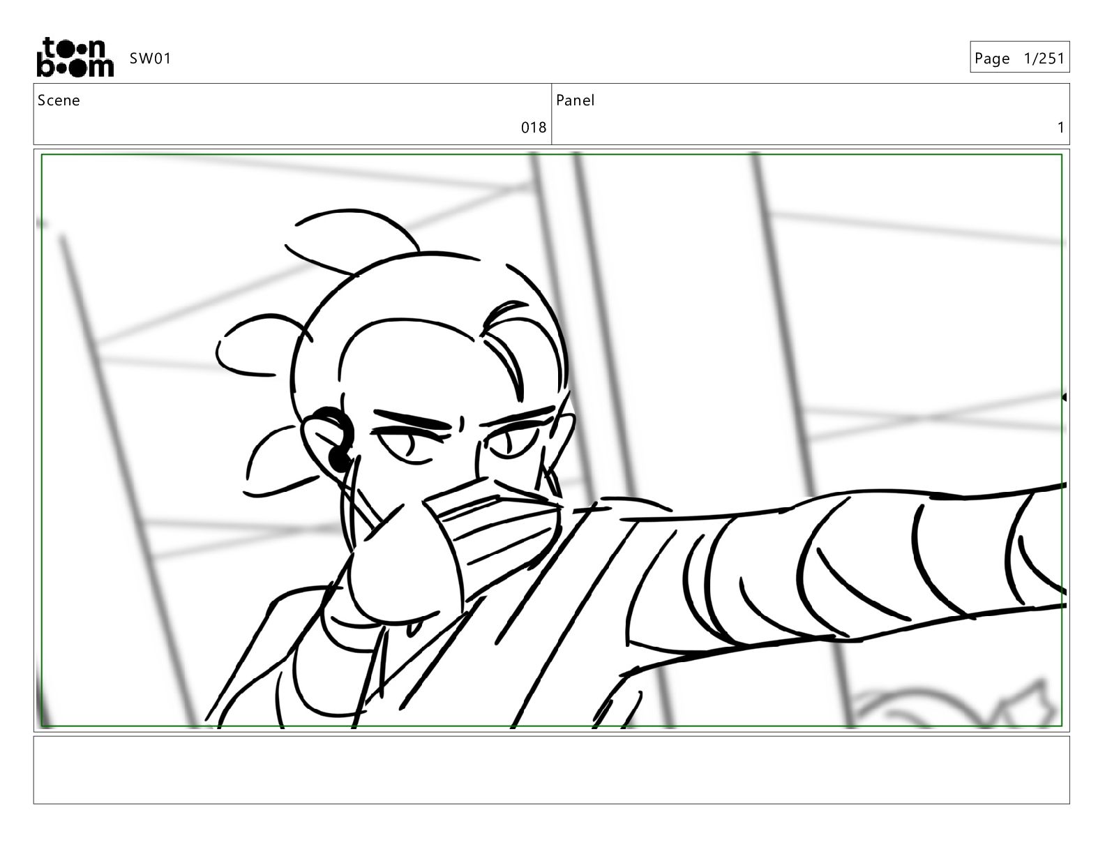Click the Toon Boom logo
This screenshot has height=854, width=1105.
point(75,57)
